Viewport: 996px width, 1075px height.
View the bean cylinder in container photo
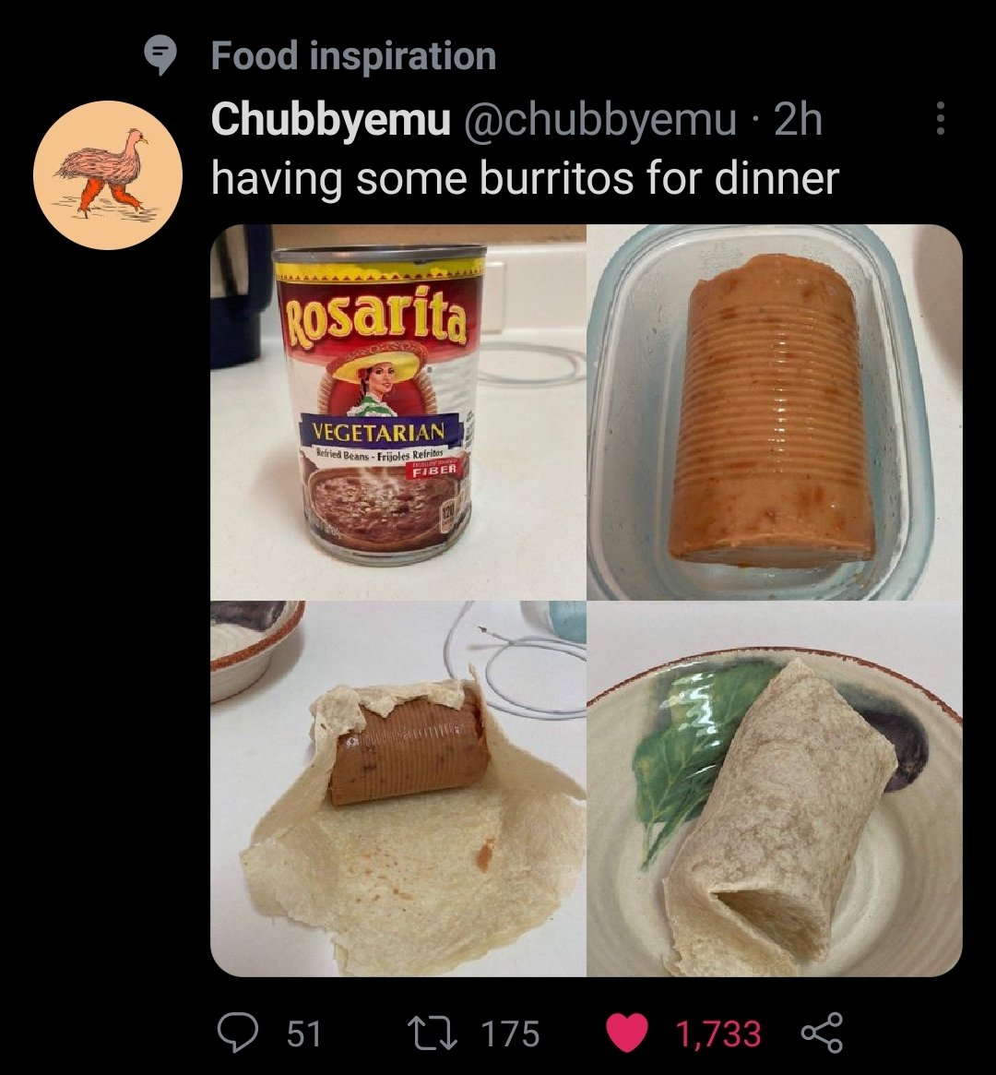point(775,412)
